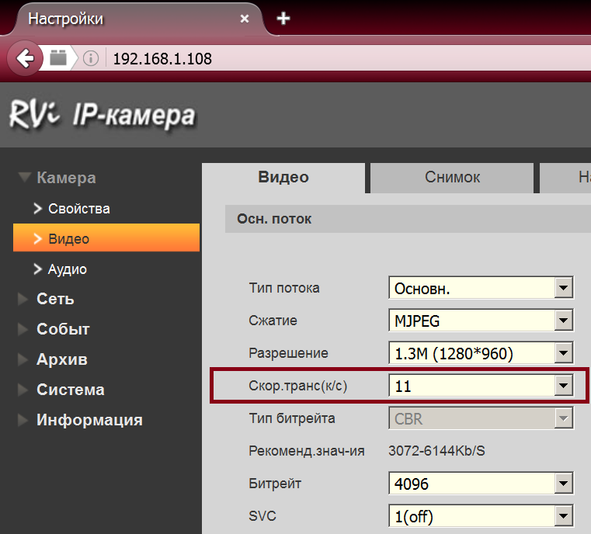Open Свойства under Камера
This screenshot has width=591, height=534.
click(78, 209)
